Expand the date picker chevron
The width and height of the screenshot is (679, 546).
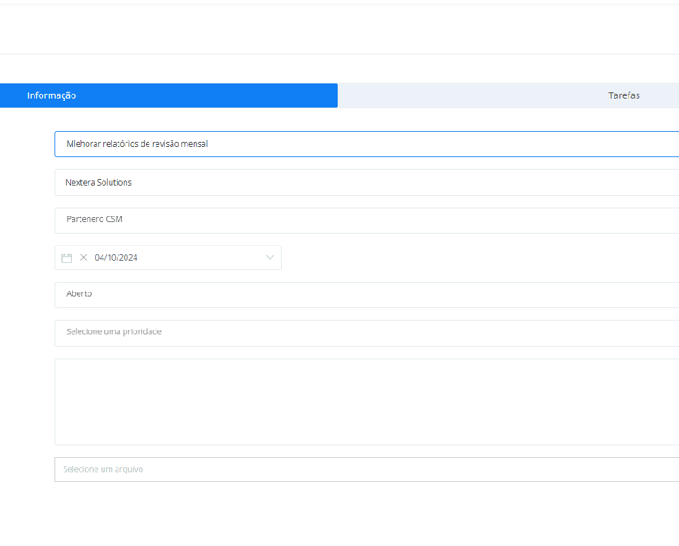coord(270,257)
